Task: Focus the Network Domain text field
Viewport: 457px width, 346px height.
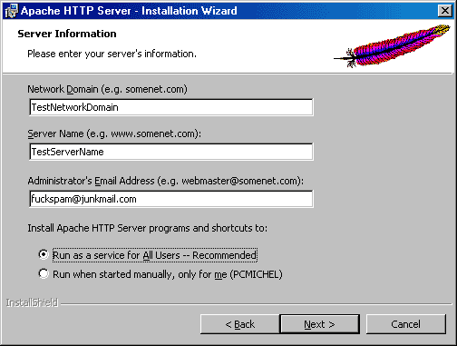Action: pyautogui.click(x=171, y=107)
